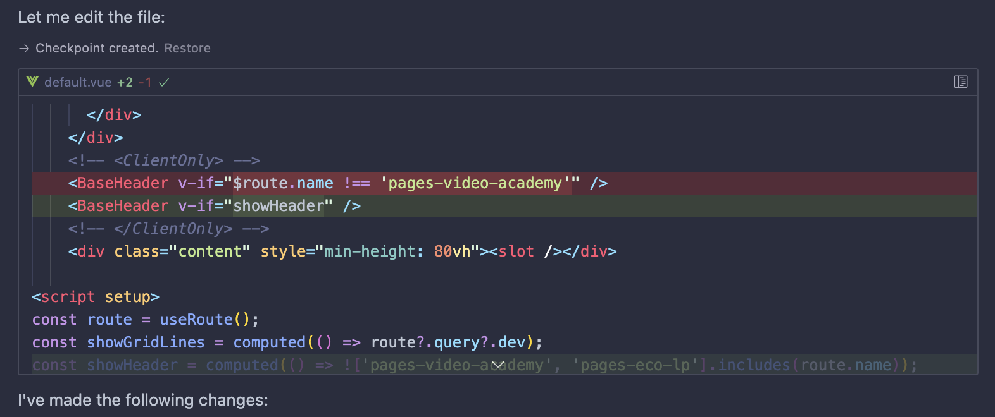
Task: Open the default.vue file name
Action: 78,82
